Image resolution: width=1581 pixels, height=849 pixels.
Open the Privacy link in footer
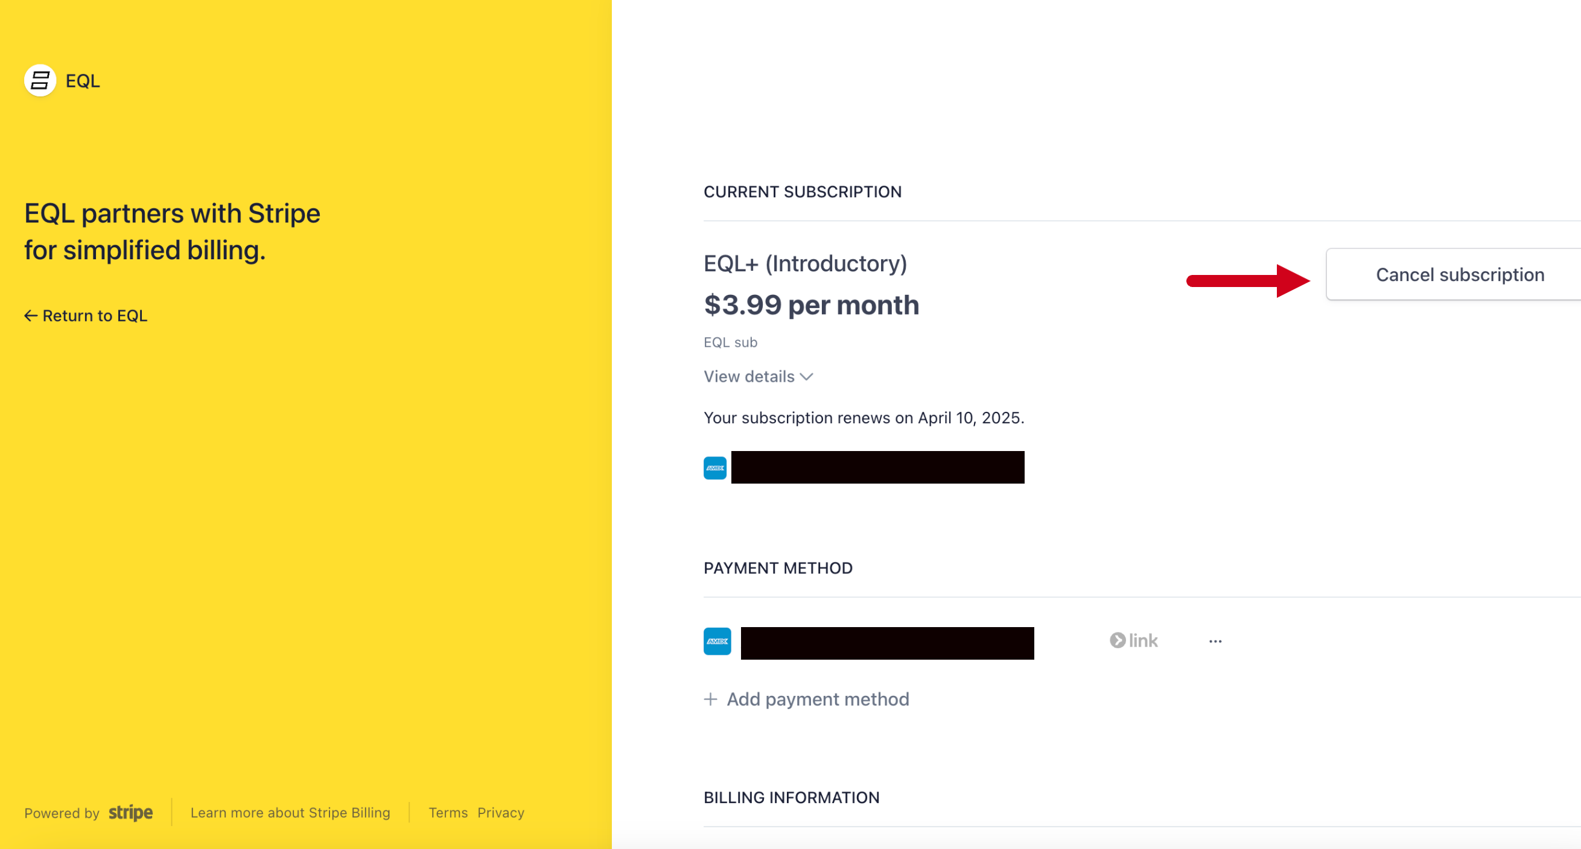click(x=501, y=813)
